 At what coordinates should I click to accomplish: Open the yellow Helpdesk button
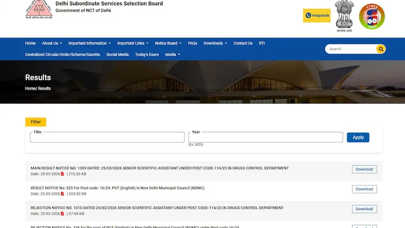pyautogui.click(x=316, y=16)
